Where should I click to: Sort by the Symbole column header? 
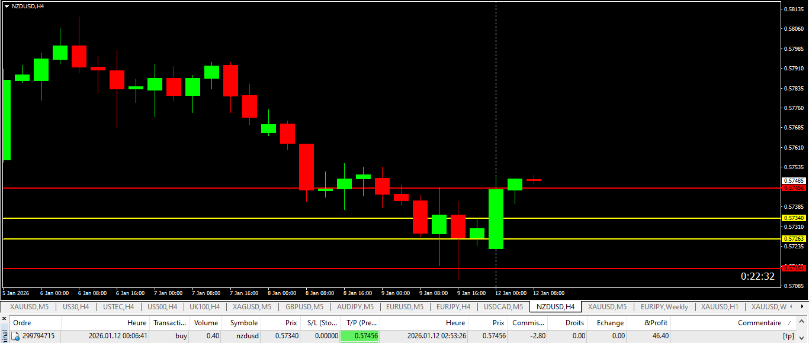click(x=242, y=323)
